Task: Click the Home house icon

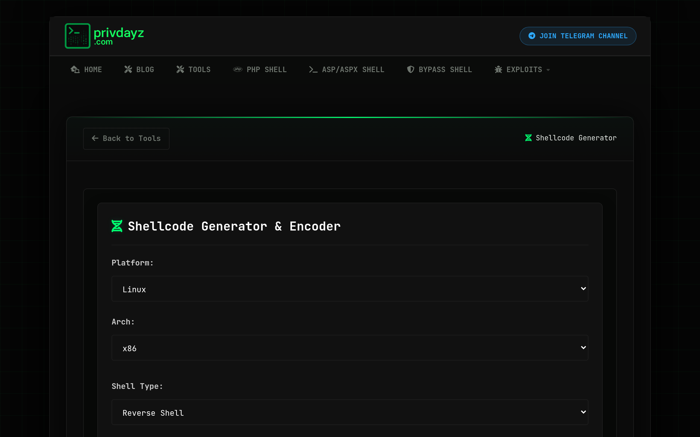Action: point(75,69)
